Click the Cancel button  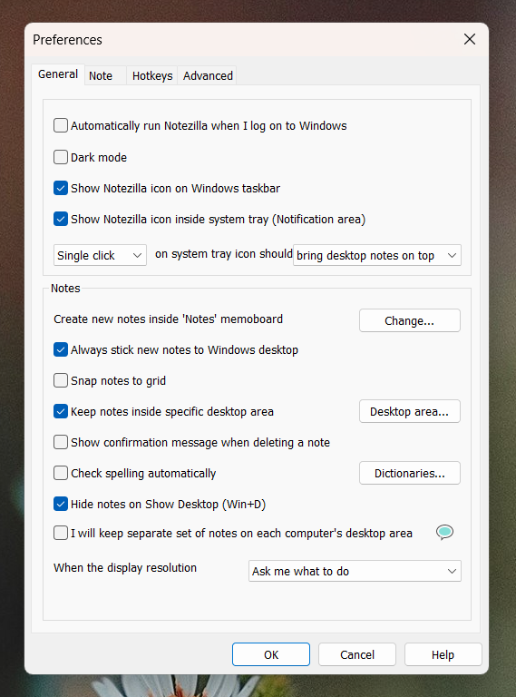(357, 654)
